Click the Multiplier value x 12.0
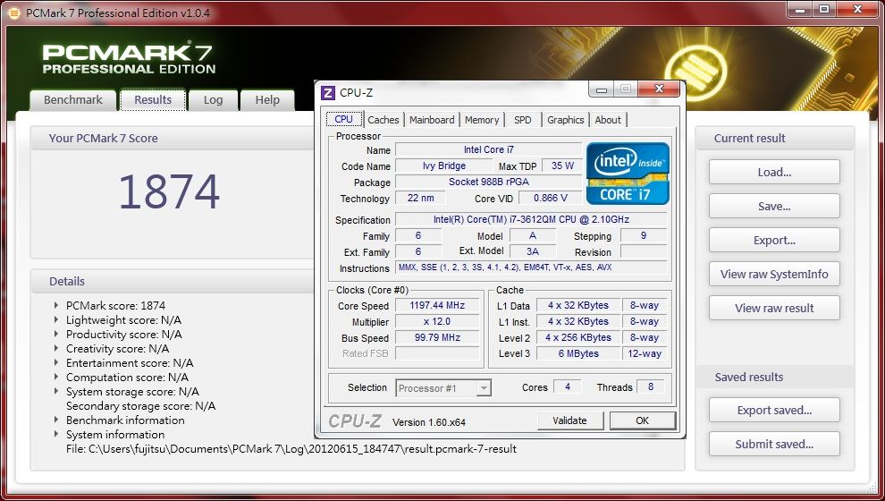Screen dimensions: 885x501 pyautogui.click(x=437, y=321)
